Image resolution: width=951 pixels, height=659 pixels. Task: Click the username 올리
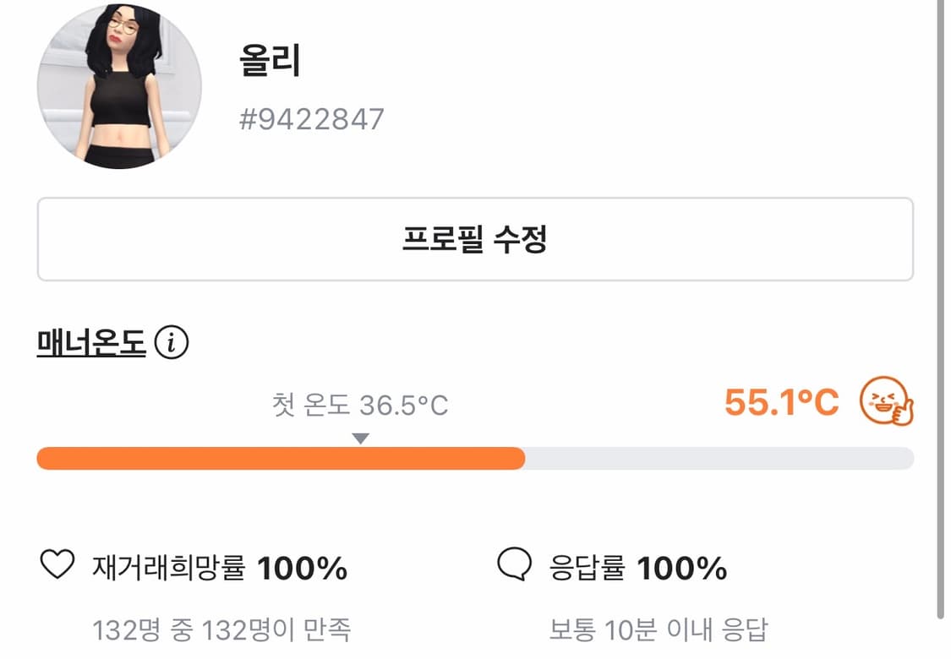coord(271,62)
